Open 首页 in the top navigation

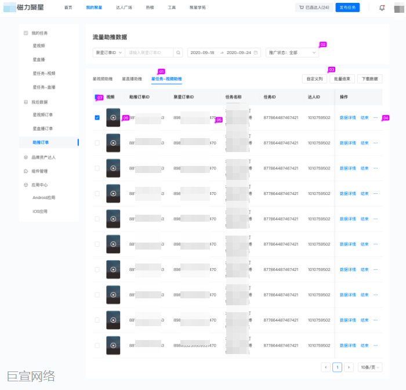pos(68,8)
